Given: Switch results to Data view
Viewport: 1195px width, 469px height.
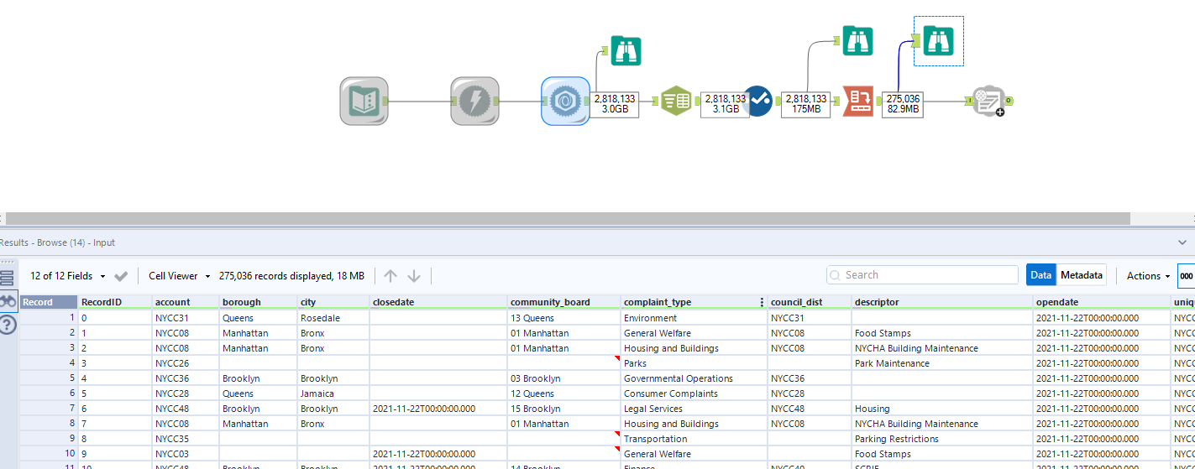Looking at the screenshot, I should (1040, 275).
